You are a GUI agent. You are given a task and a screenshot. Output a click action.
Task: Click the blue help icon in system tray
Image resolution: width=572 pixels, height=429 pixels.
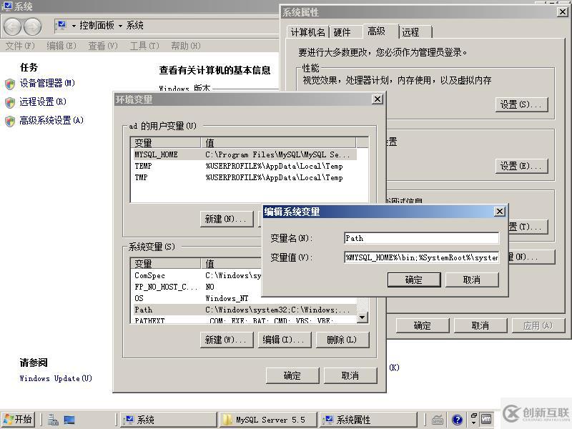pyautogui.click(x=457, y=420)
